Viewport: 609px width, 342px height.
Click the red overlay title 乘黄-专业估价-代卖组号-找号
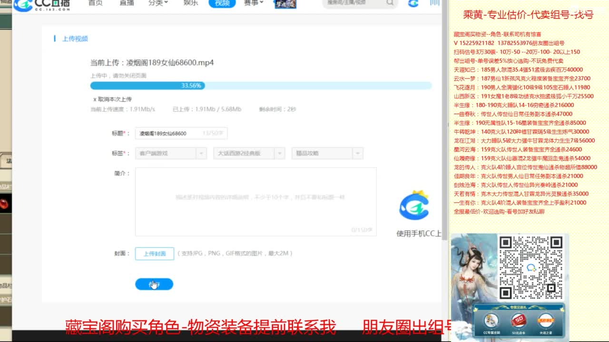click(528, 15)
